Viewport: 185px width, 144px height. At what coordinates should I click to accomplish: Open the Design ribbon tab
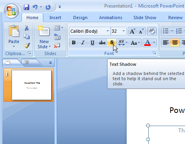pyautogui.click(x=80, y=18)
